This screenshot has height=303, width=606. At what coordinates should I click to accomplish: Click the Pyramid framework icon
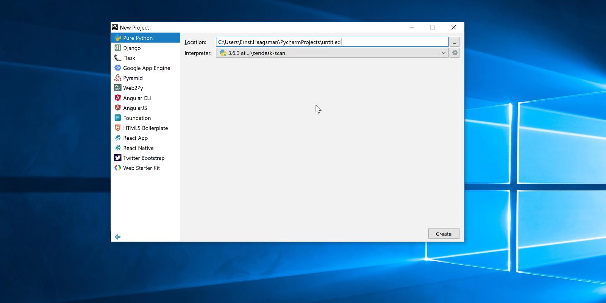118,78
